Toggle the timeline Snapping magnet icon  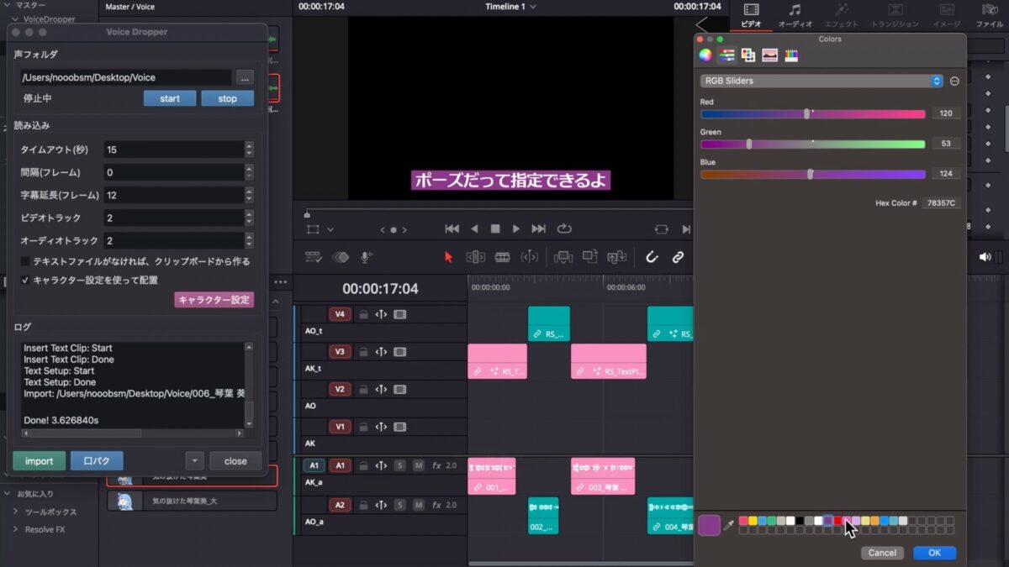(652, 257)
